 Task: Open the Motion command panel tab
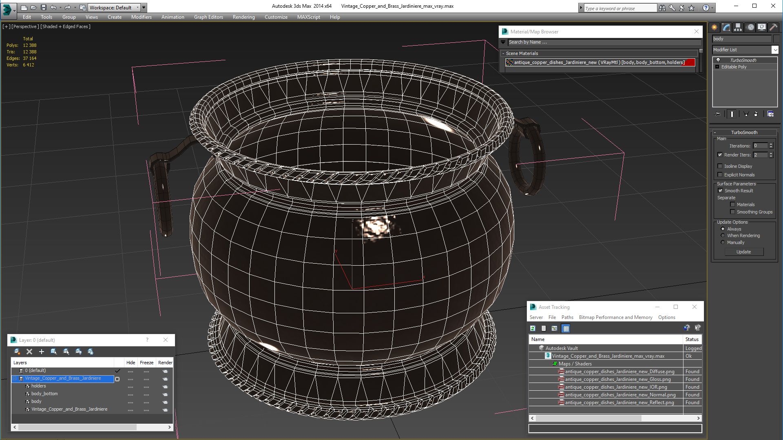click(x=750, y=27)
